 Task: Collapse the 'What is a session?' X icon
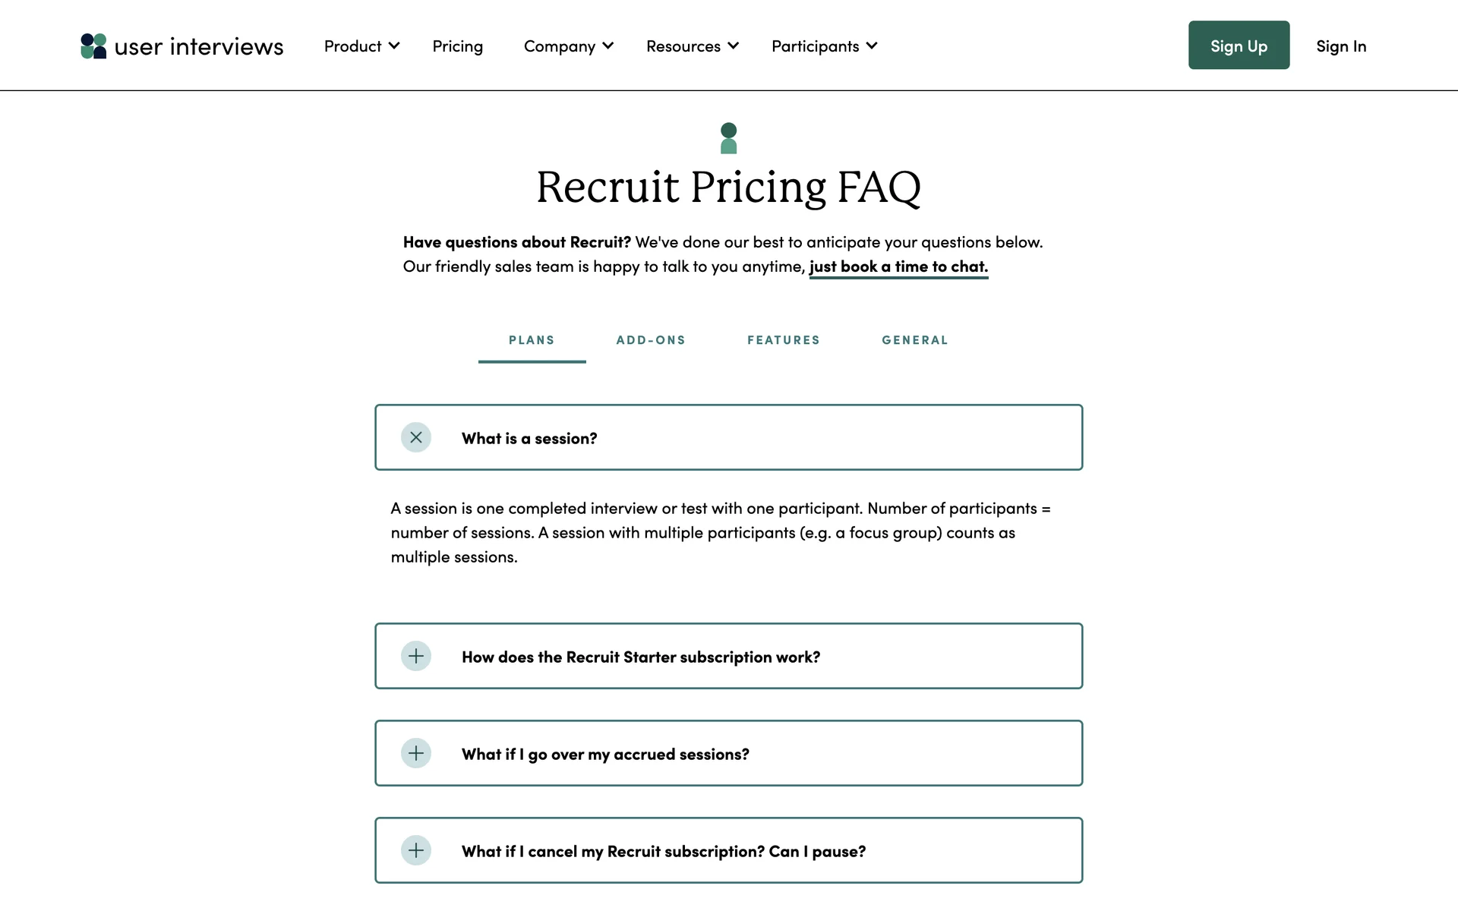click(416, 438)
